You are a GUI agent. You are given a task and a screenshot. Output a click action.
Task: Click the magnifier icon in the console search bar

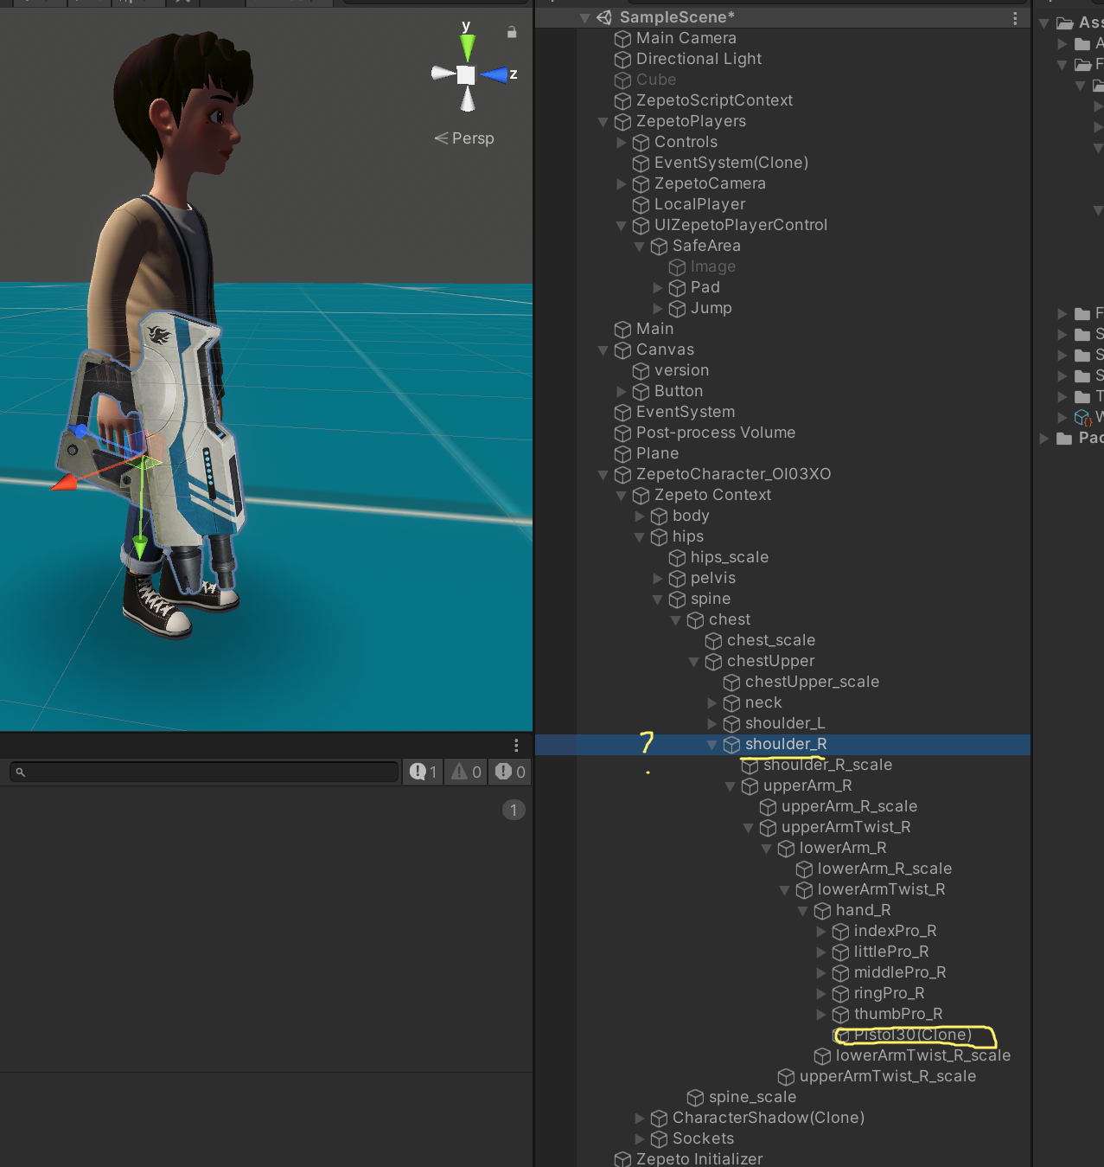click(x=19, y=772)
